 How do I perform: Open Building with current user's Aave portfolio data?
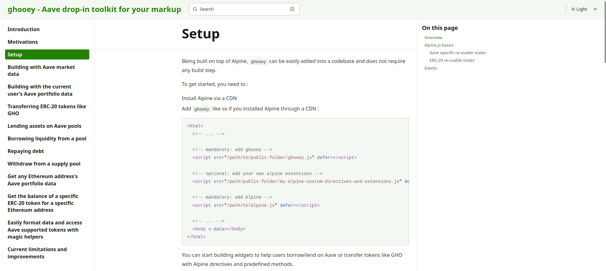point(47,90)
